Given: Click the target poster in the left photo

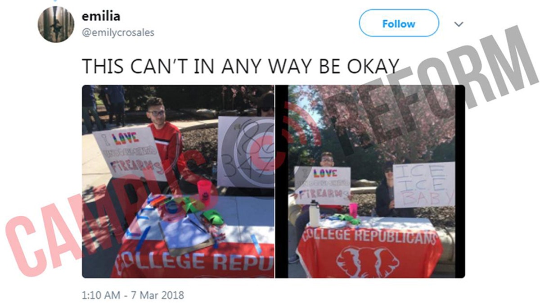Looking at the screenshot, I should 245,152.
